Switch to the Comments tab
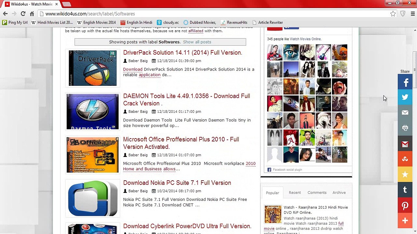 317,192
